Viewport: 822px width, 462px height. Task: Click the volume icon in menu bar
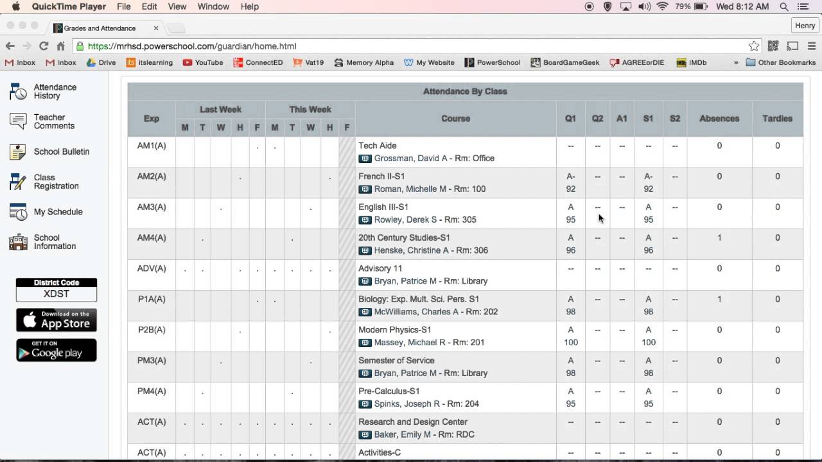tap(643, 6)
